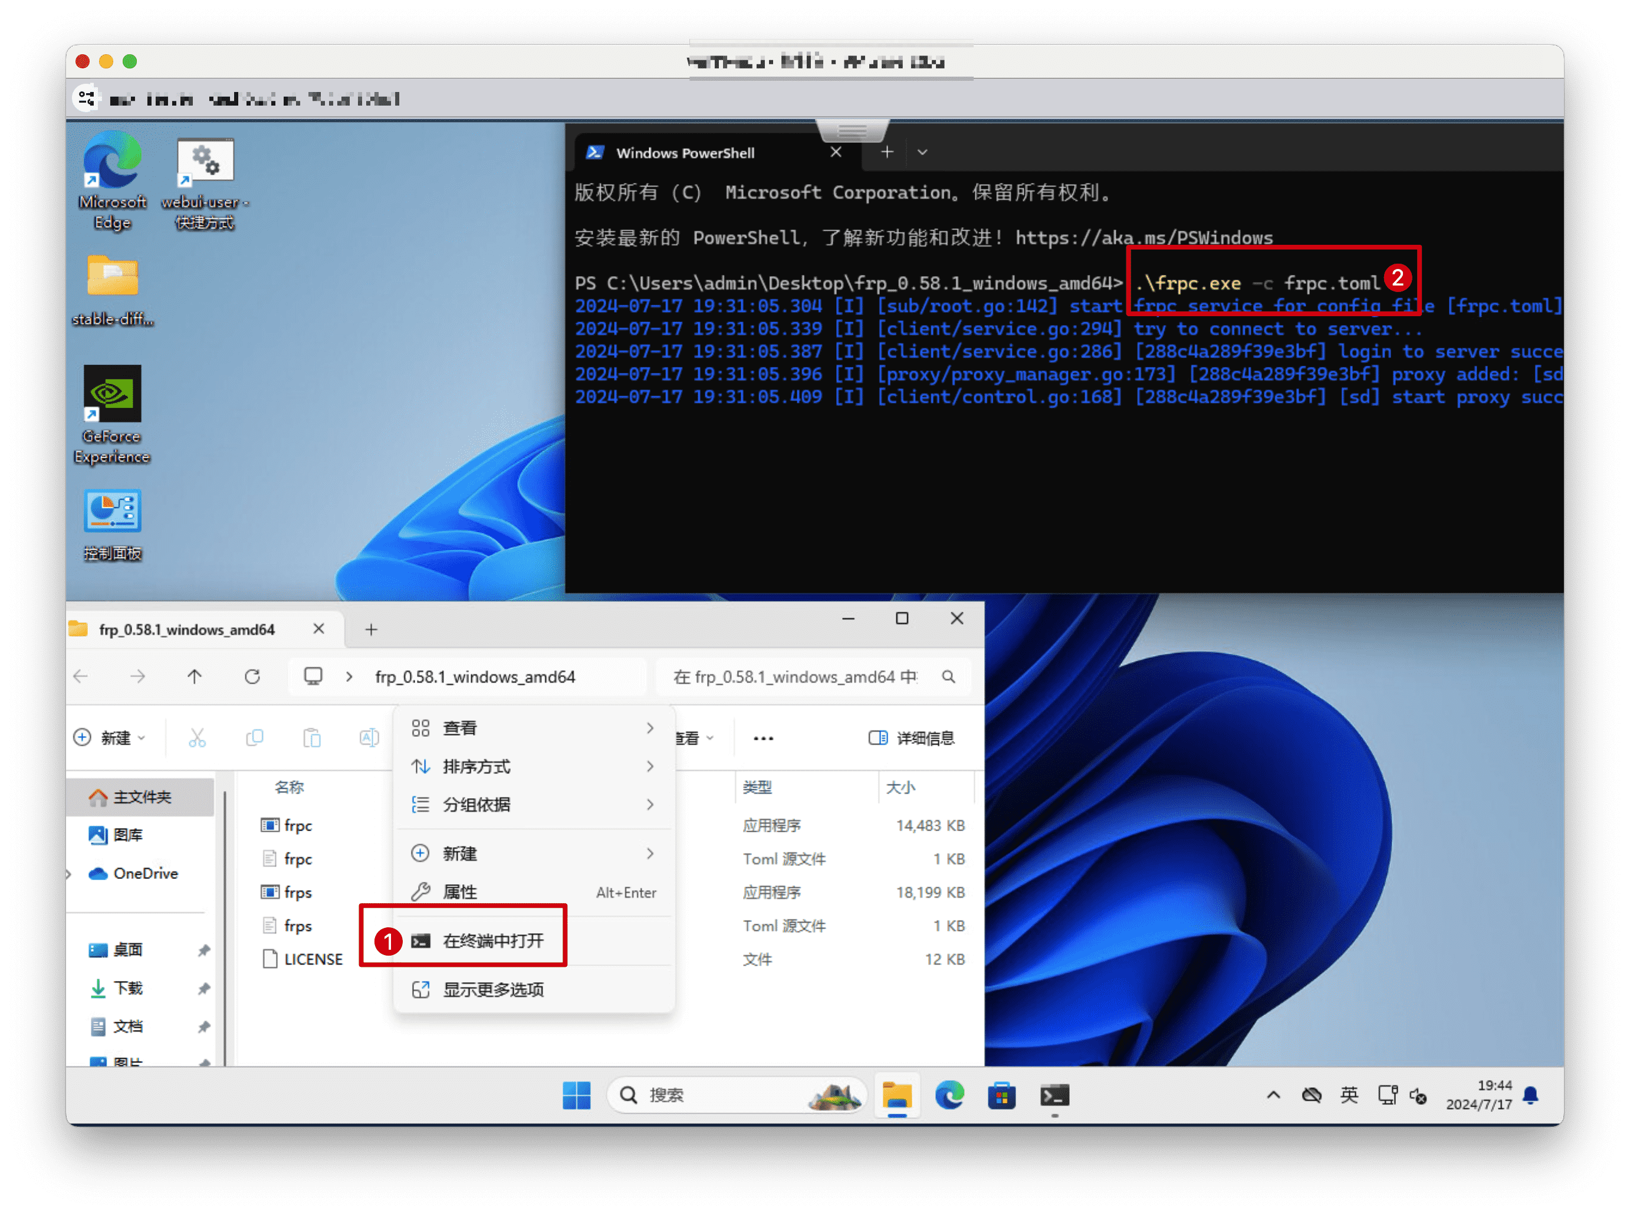Open 排序方式 submenu in context menu
This screenshot has width=1630, height=1214.
tap(534, 766)
